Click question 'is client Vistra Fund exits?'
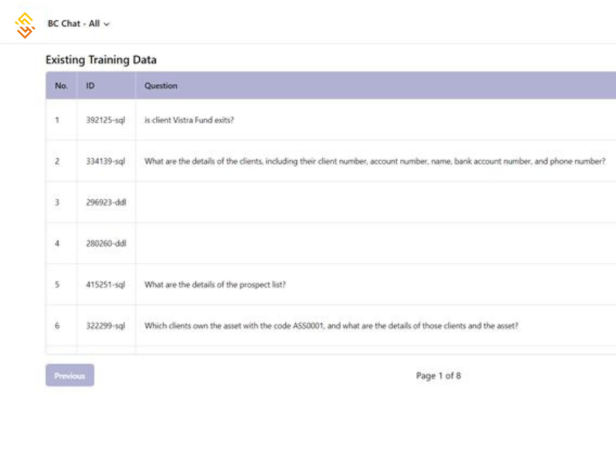Viewport: 616px width, 462px height. click(x=189, y=120)
